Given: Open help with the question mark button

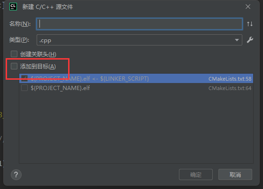Looking at the screenshot, I should (x=16, y=174).
